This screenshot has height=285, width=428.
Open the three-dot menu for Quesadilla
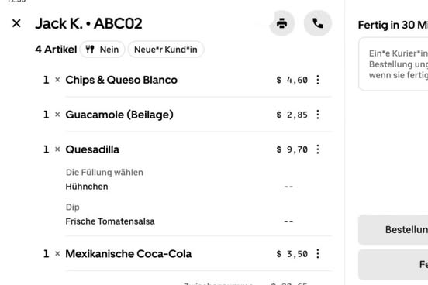pyautogui.click(x=318, y=149)
